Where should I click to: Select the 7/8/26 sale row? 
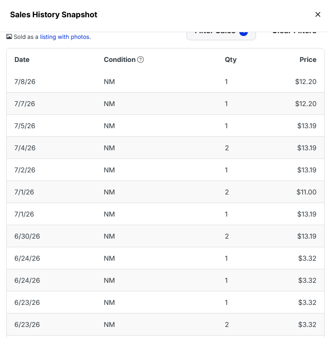tap(165, 82)
